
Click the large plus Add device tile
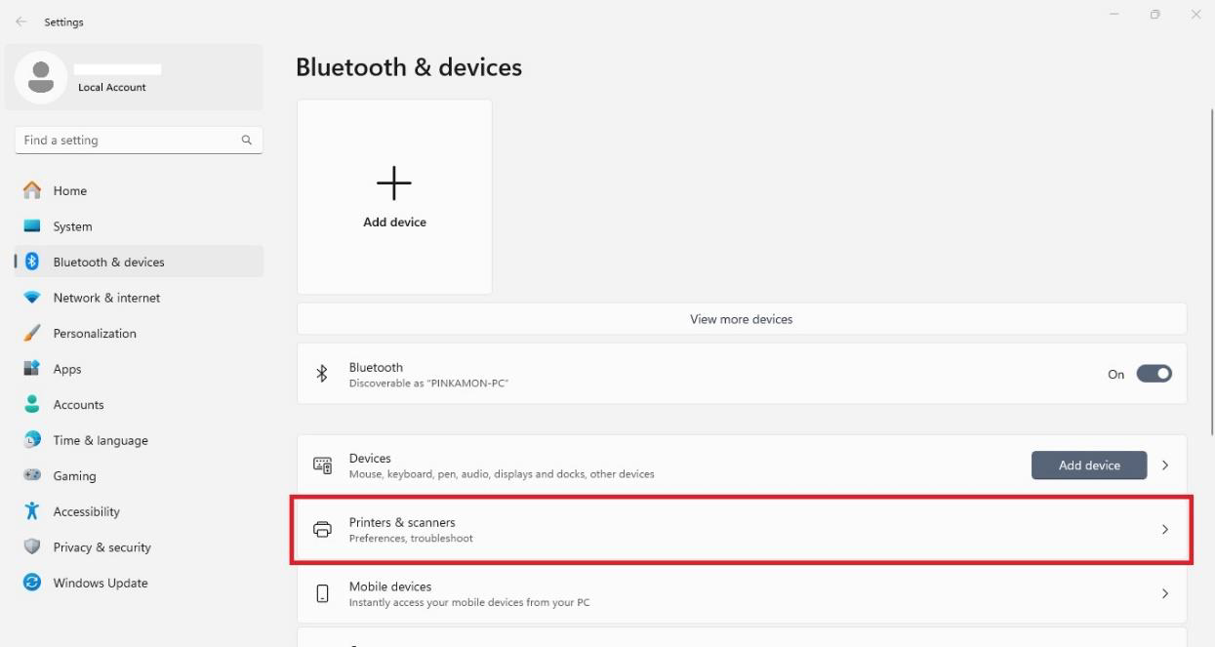[x=394, y=196]
